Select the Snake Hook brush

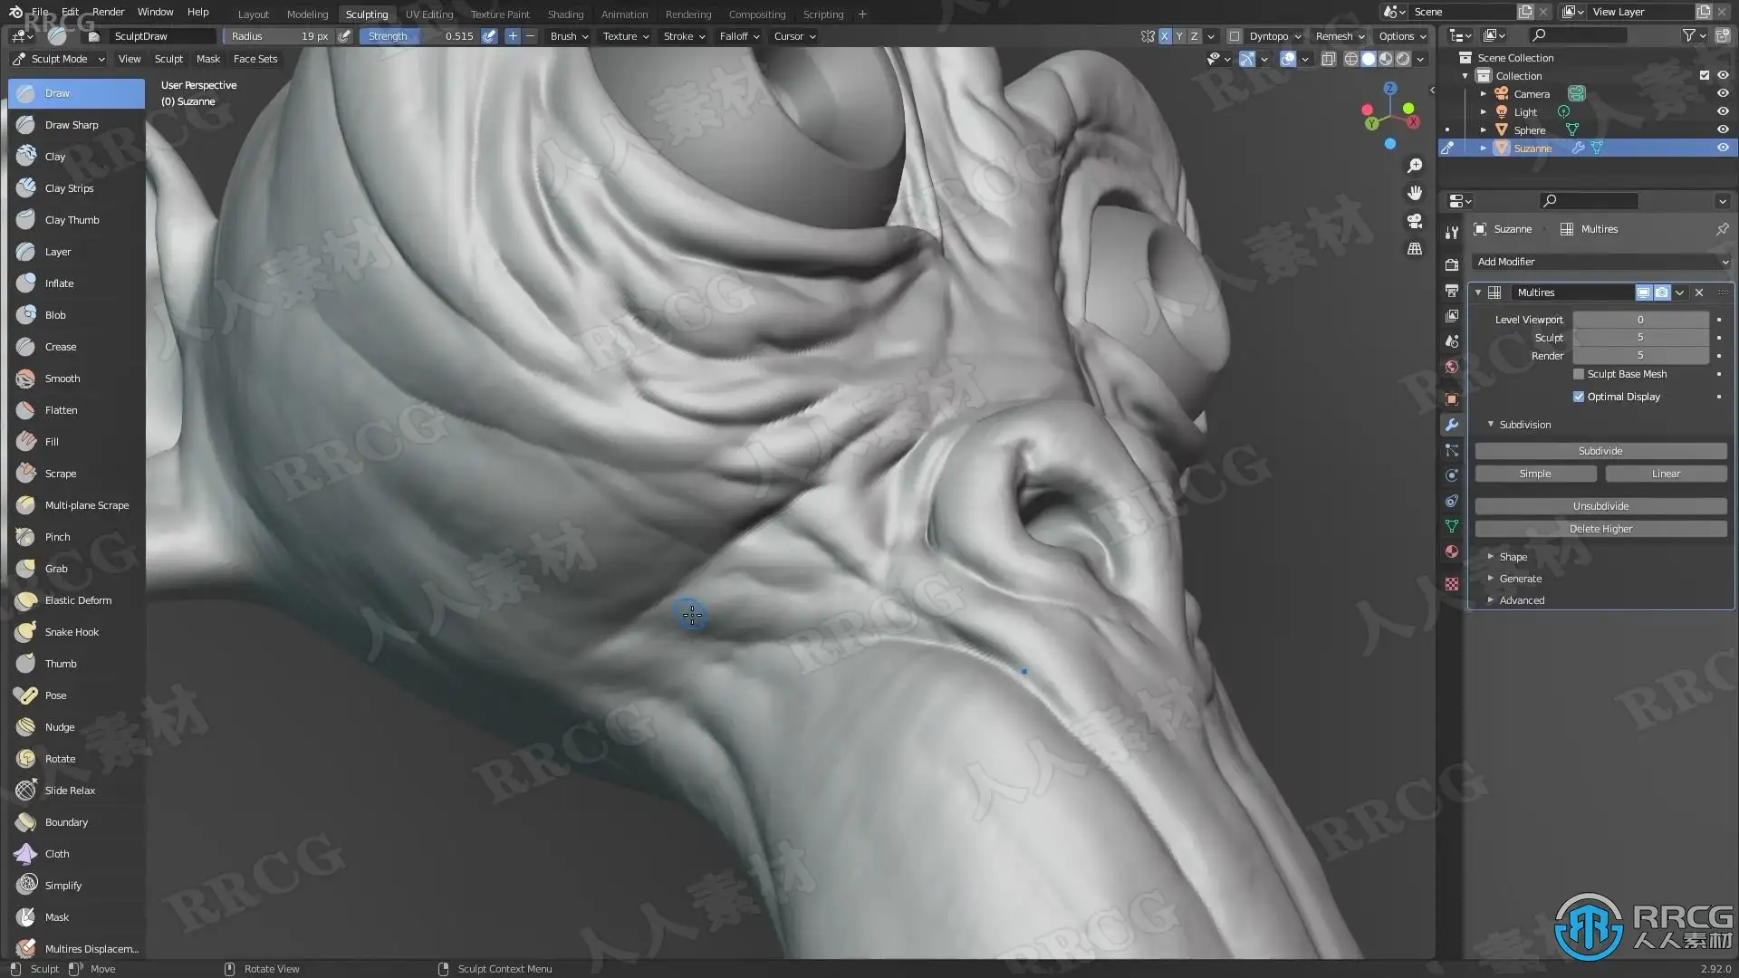pos(72,632)
